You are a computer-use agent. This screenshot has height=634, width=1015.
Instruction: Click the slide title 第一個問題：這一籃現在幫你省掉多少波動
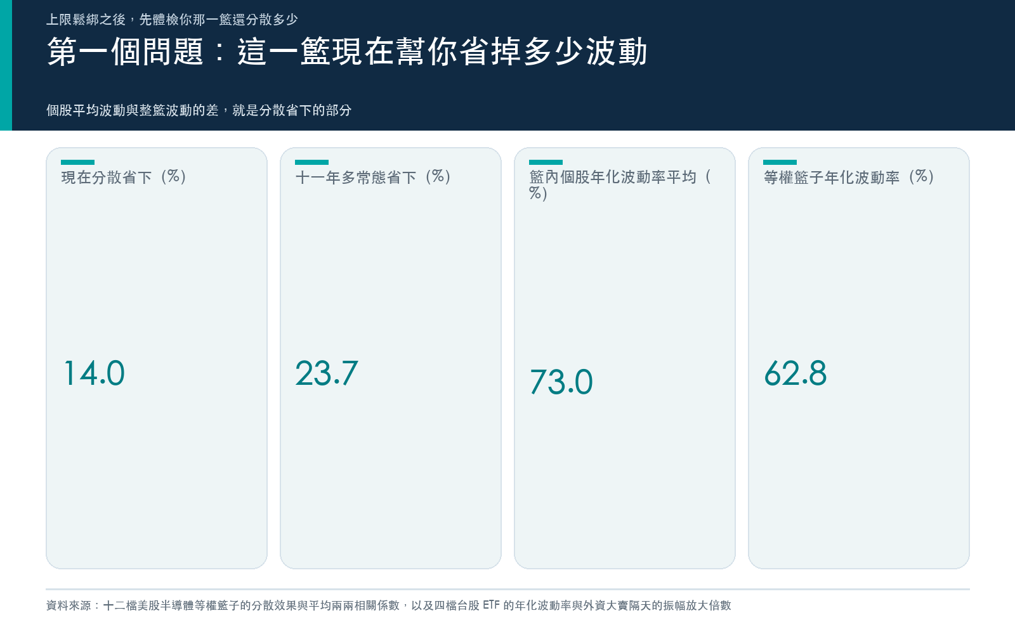[347, 51]
